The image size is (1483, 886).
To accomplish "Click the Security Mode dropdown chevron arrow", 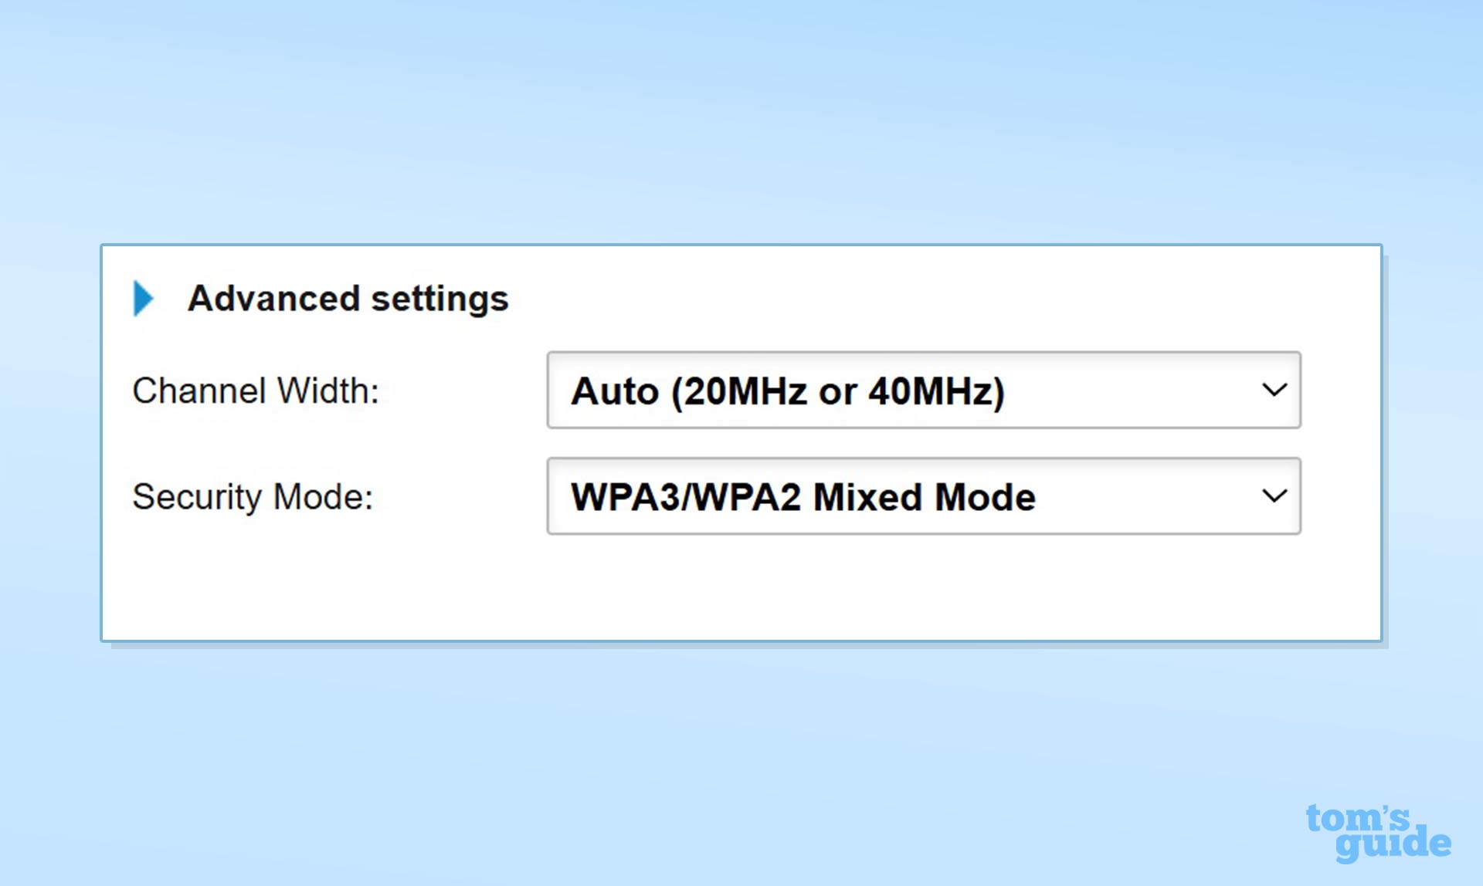I will (x=1274, y=496).
